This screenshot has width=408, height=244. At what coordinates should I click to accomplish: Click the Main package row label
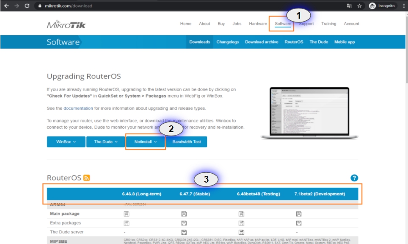(x=64, y=214)
